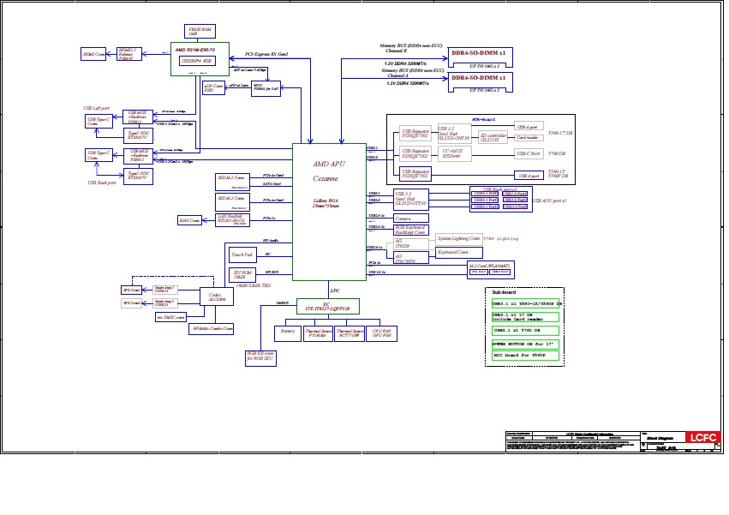Click the Memory BUS Channel A label
Image resolution: width=729 pixels, height=515 pixels.
[x=412, y=73]
